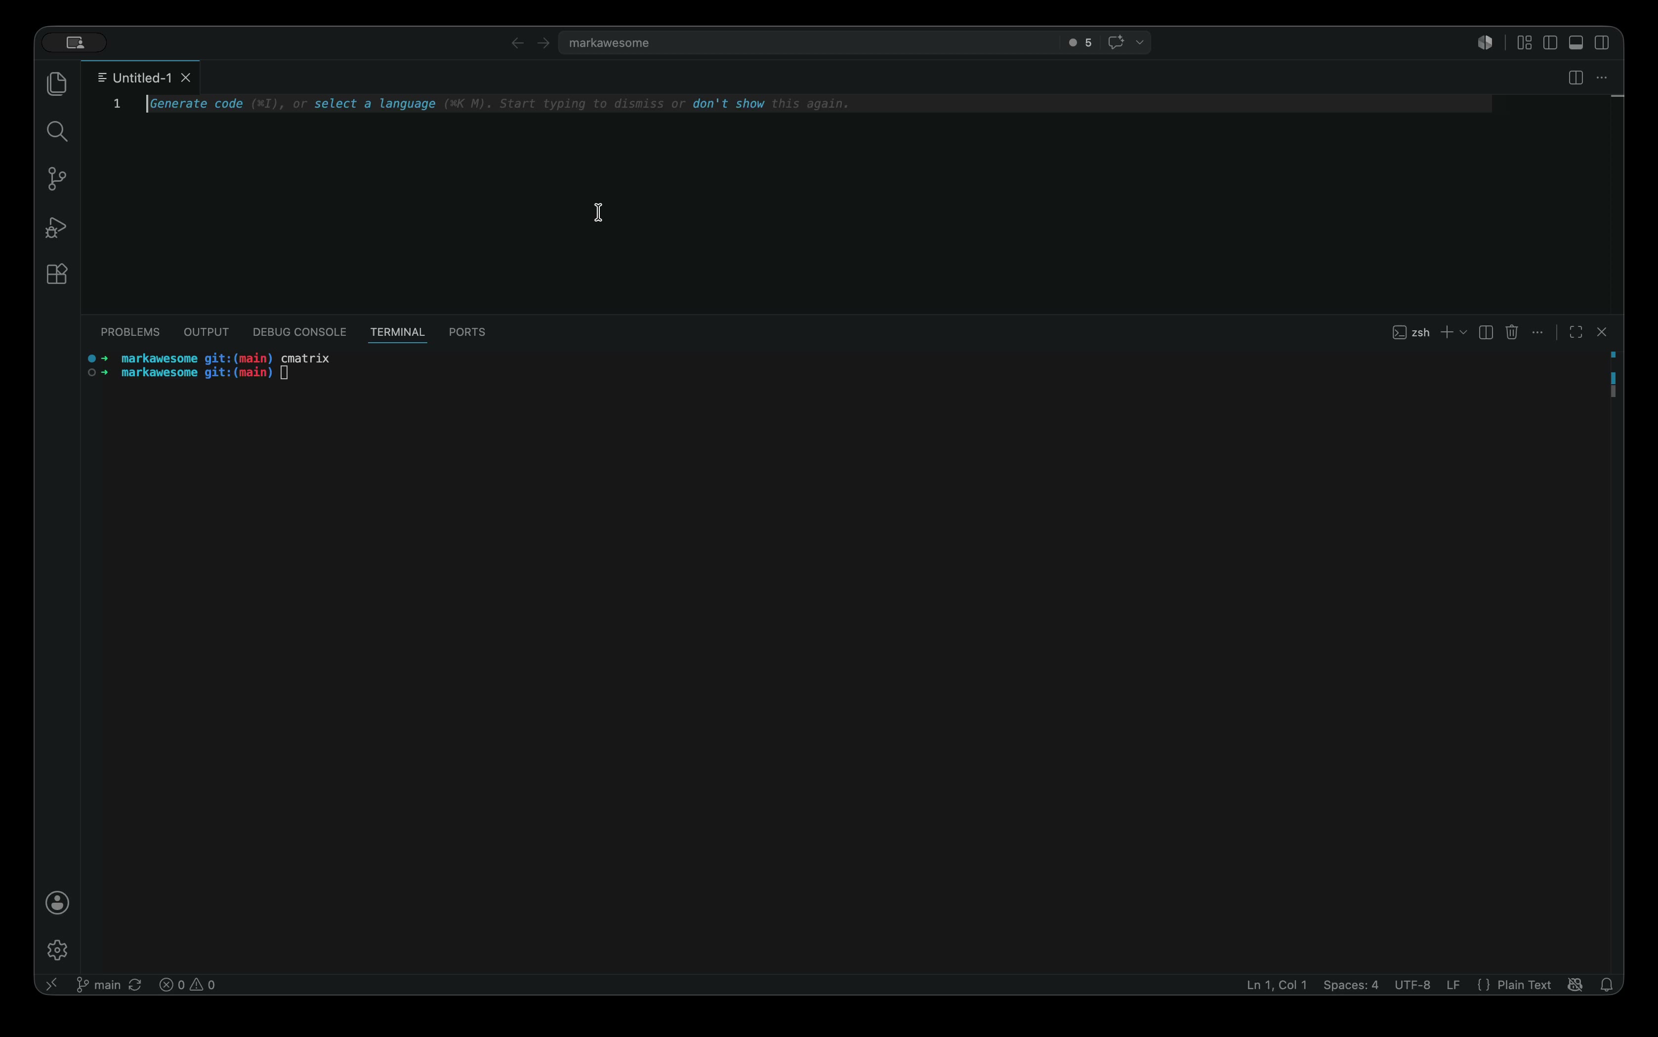Toggle the primary sidebar visibility

[x=1550, y=42]
